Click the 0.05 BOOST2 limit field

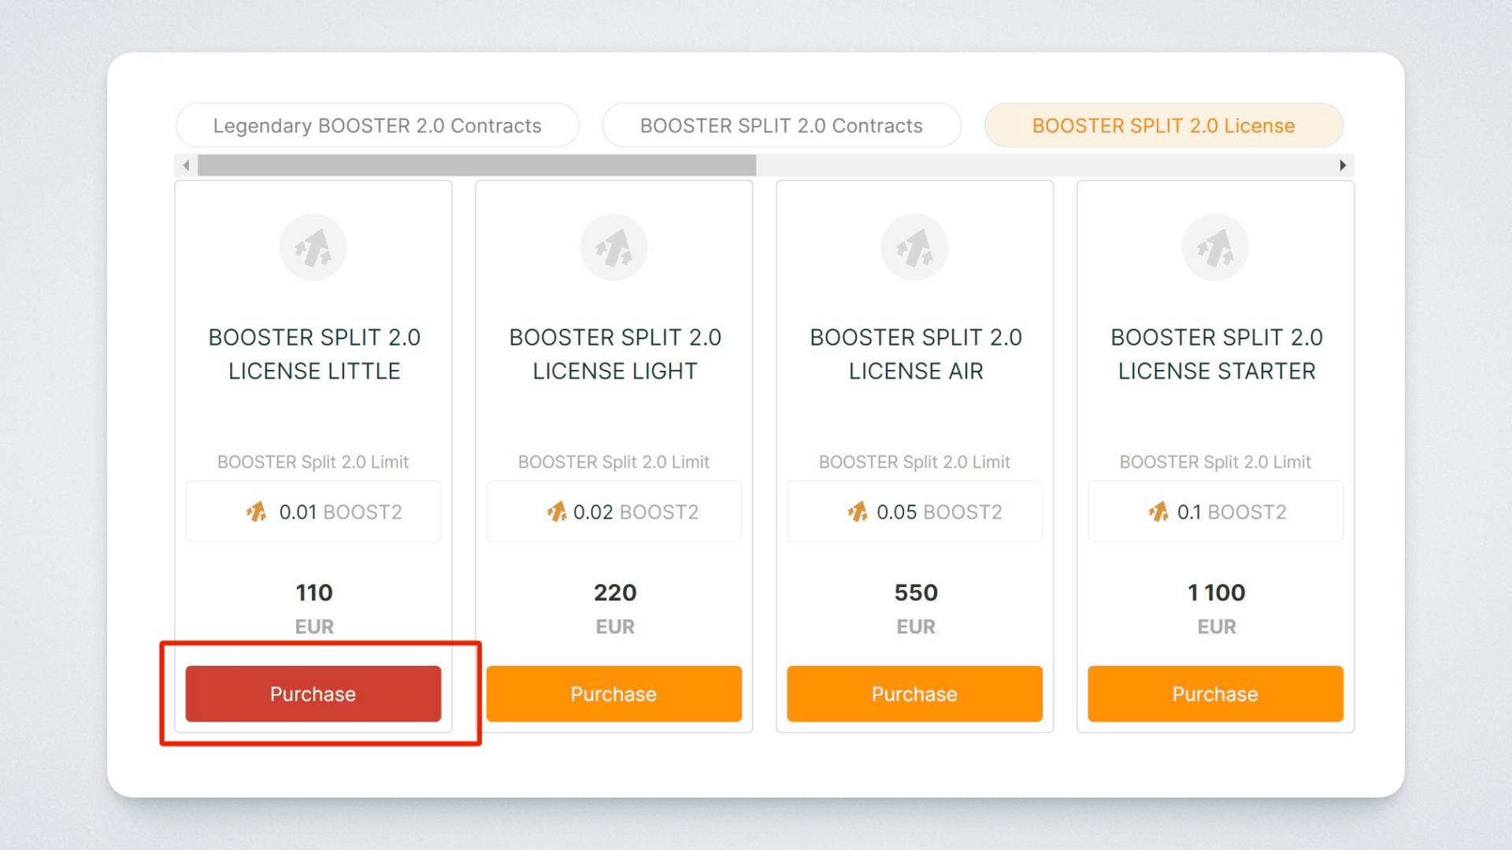pos(915,512)
